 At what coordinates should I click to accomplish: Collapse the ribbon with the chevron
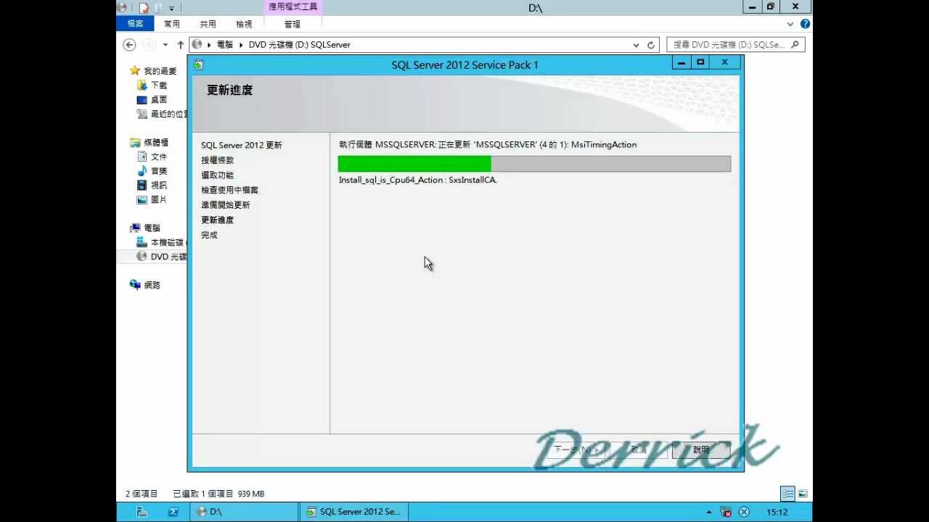click(791, 24)
